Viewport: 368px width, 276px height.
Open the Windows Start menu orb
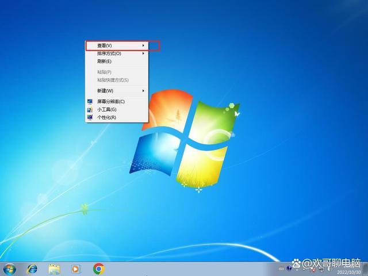pyautogui.click(x=10, y=269)
